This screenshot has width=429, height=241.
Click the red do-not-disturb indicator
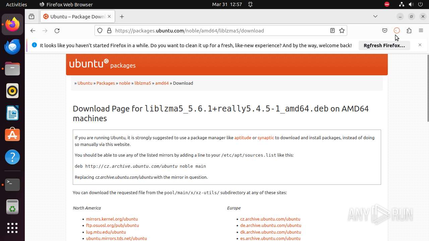(387, 4)
